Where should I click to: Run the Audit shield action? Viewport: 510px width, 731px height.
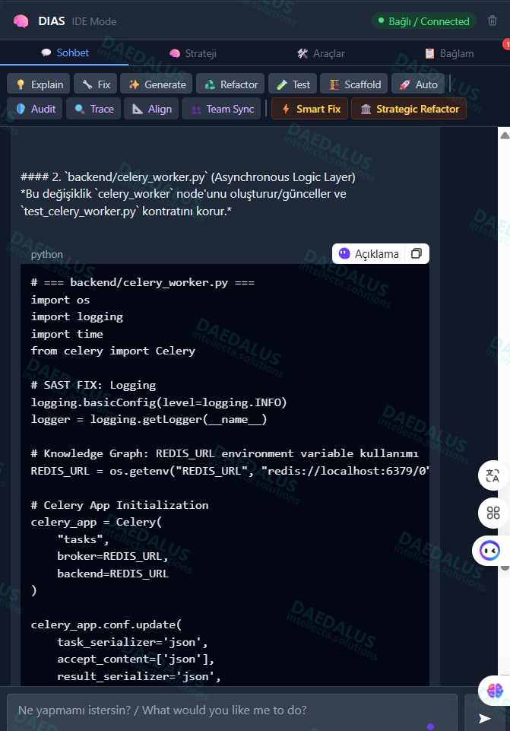35,109
